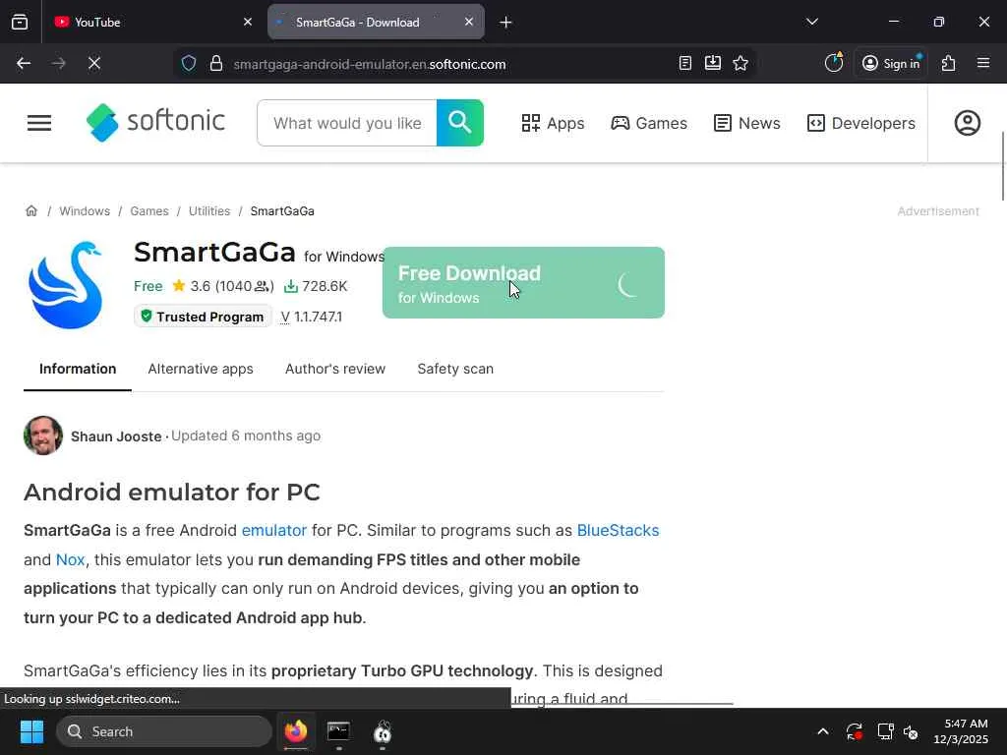Open the penguin app in taskbar
Image resolution: width=1007 pixels, height=755 pixels.
pyautogui.click(x=383, y=731)
